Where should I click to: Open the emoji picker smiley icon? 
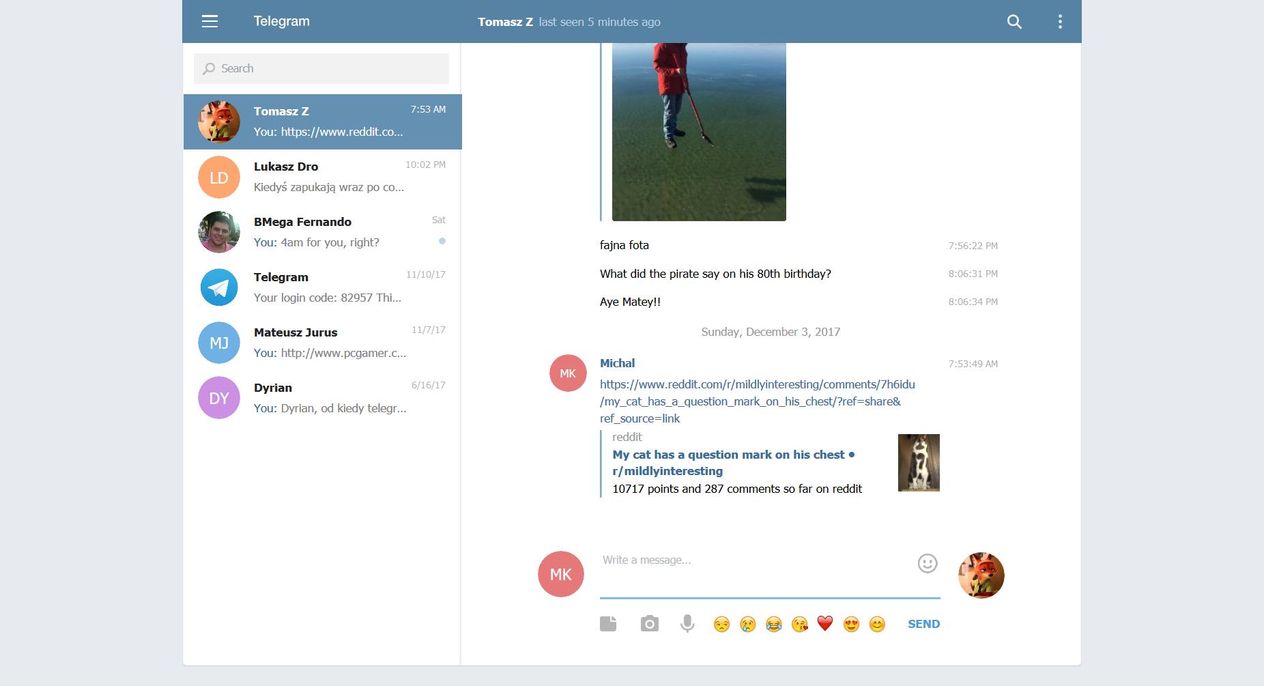(x=927, y=563)
